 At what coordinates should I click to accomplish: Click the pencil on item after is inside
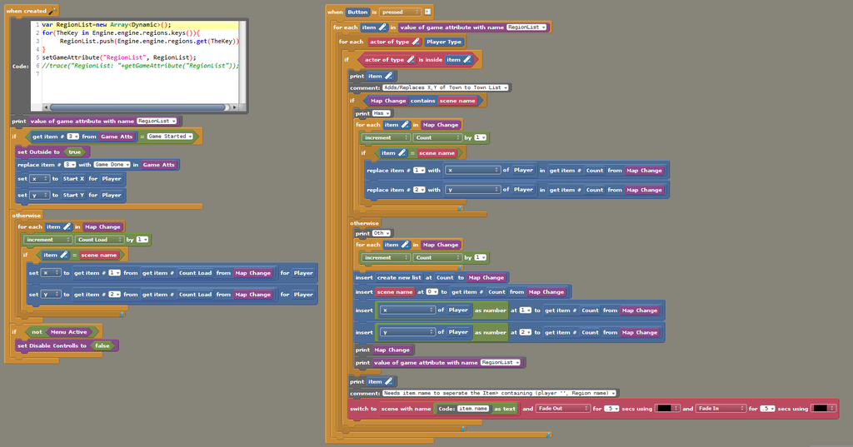point(466,59)
